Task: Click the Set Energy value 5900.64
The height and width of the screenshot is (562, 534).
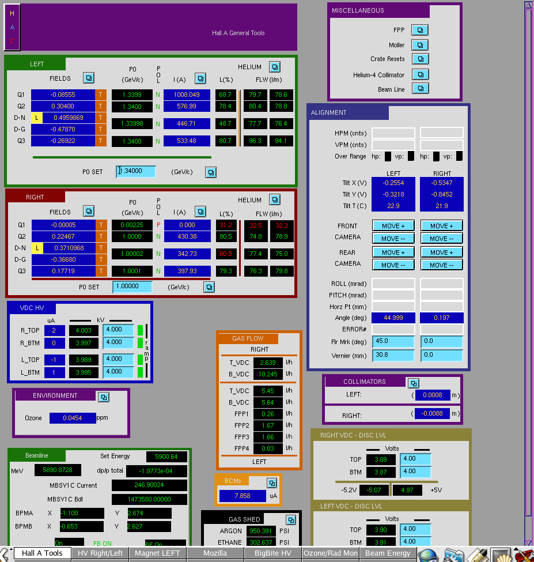Action: [x=166, y=457]
